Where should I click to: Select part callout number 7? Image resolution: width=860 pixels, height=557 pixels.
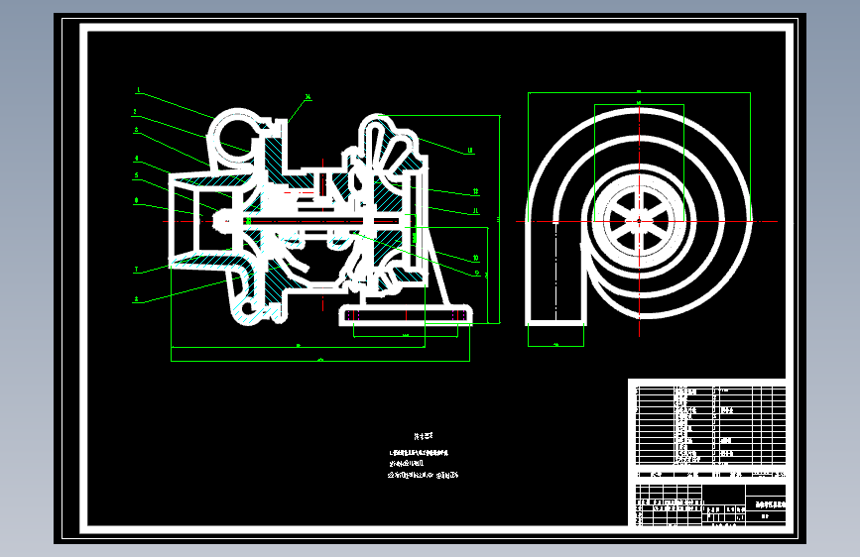[137, 270]
